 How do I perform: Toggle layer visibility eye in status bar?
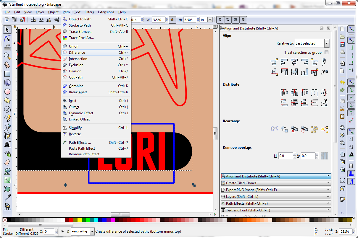click(62, 232)
